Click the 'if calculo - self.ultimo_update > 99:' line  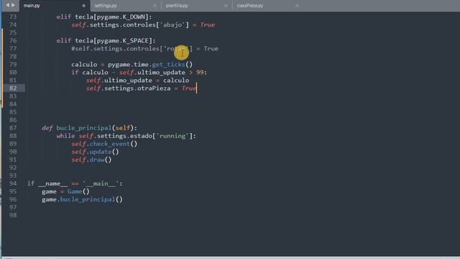(139, 72)
